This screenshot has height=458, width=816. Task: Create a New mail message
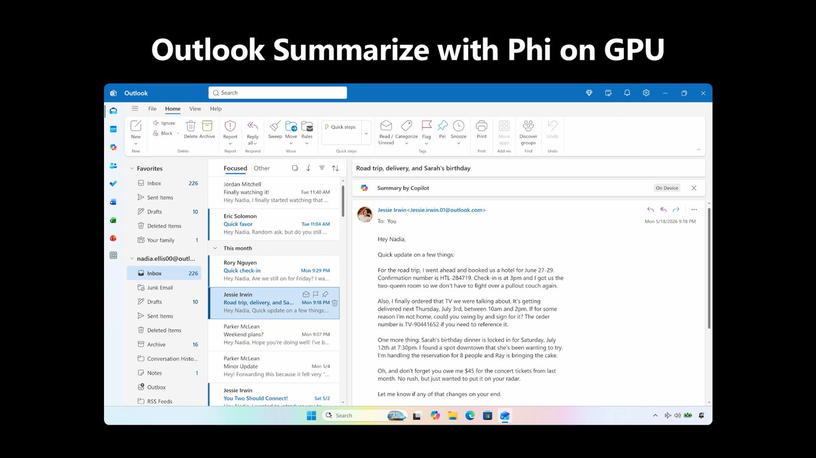(x=136, y=129)
